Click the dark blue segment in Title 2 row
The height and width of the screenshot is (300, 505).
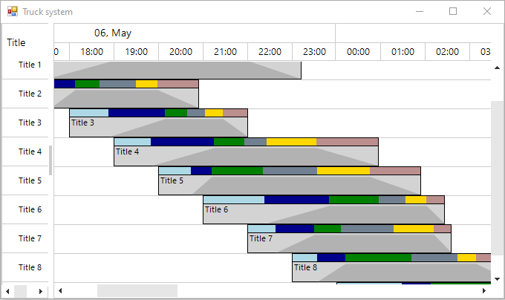[65, 84]
